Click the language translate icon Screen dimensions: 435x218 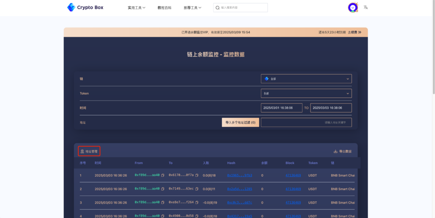(366, 8)
